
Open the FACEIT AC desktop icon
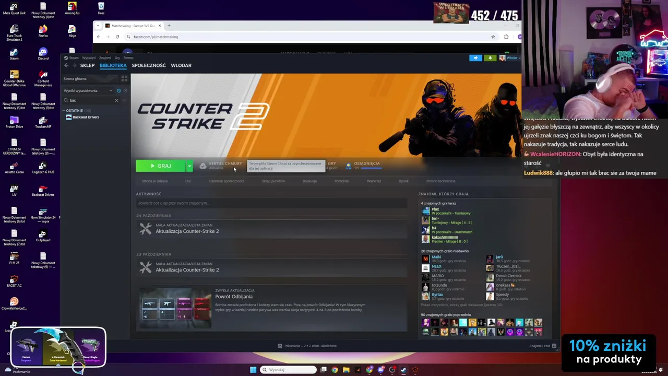[14, 280]
